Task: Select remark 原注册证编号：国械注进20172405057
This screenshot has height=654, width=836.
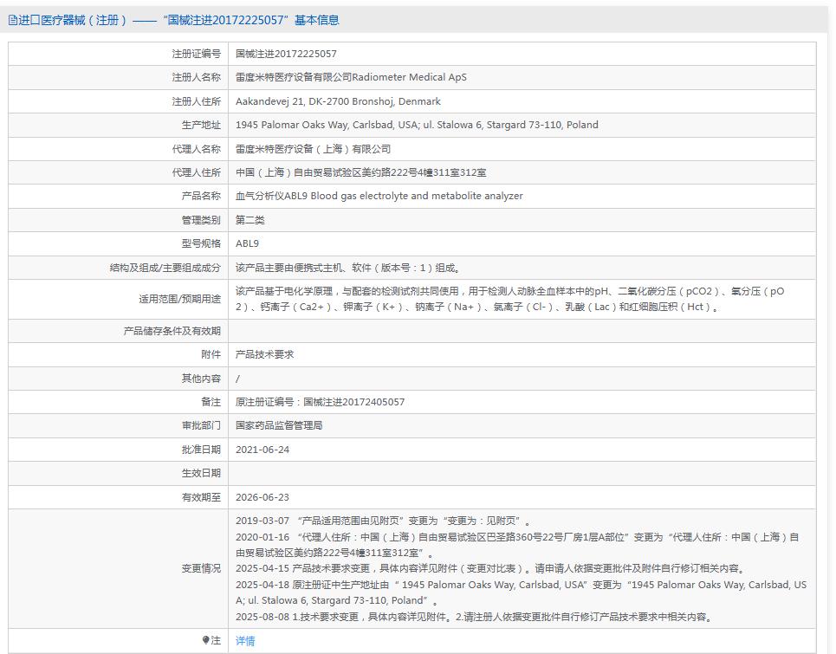Action: pyautogui.click(x=320, y=402)
